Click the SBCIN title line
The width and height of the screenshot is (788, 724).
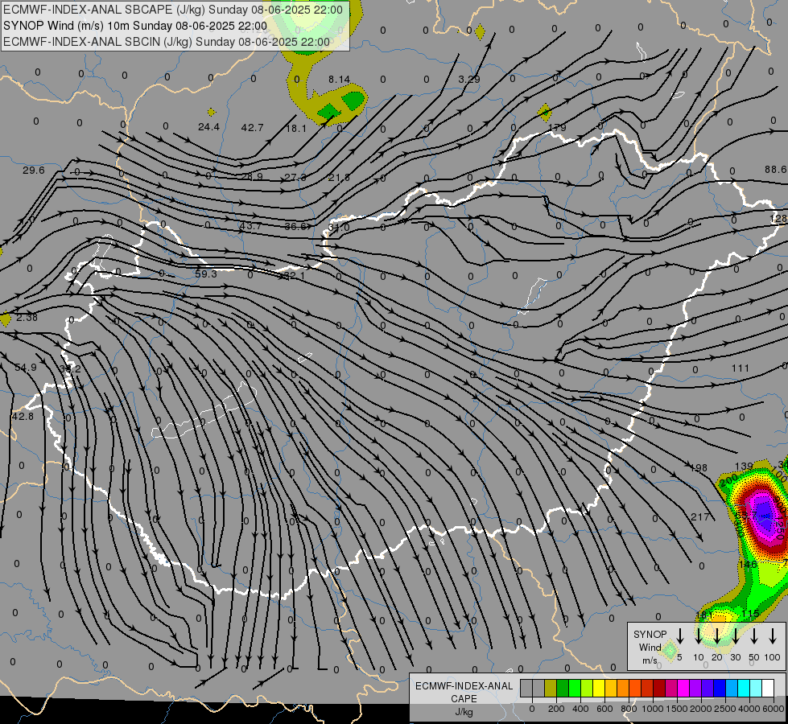point(167,42)
